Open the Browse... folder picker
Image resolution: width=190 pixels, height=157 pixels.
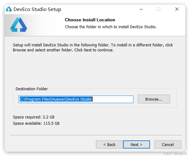154,99
